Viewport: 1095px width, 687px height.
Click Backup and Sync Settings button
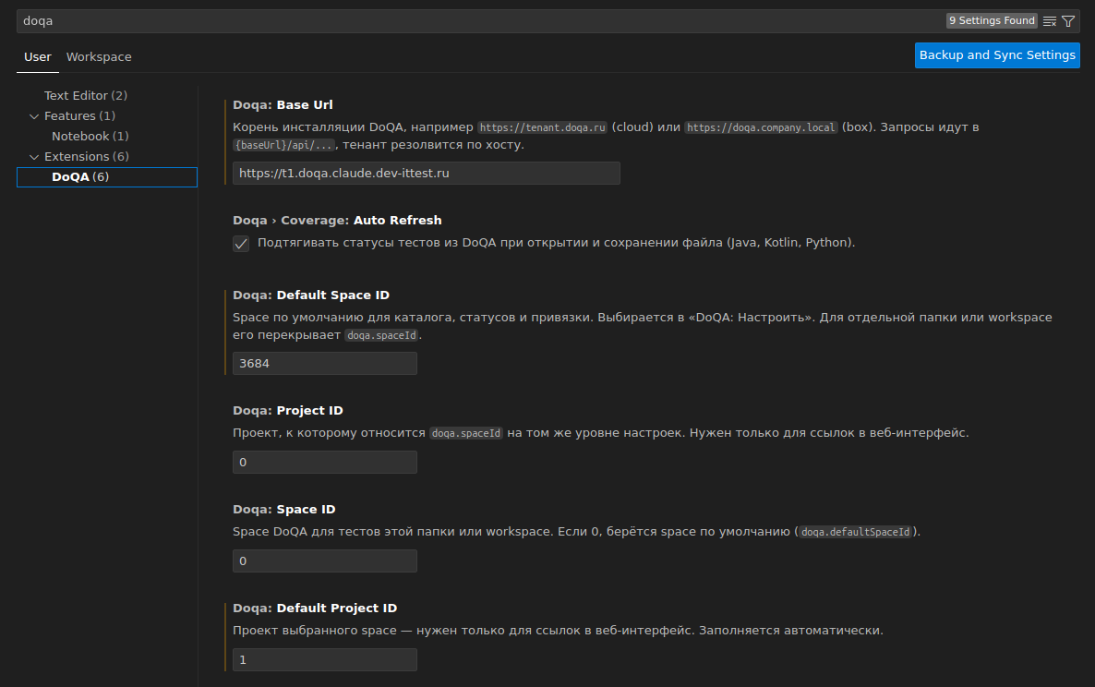click(x=997, y=55)
